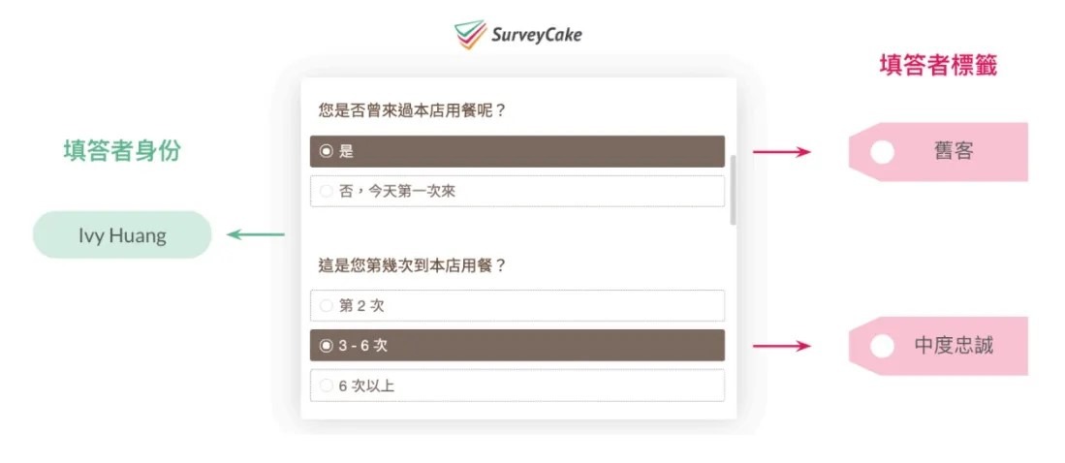Choose the 否，今天第一次來 option

(517, 192)
